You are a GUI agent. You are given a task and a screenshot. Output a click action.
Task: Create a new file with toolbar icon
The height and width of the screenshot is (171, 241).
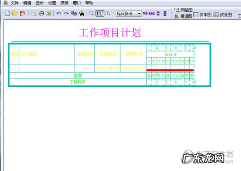tap(7, 14)
